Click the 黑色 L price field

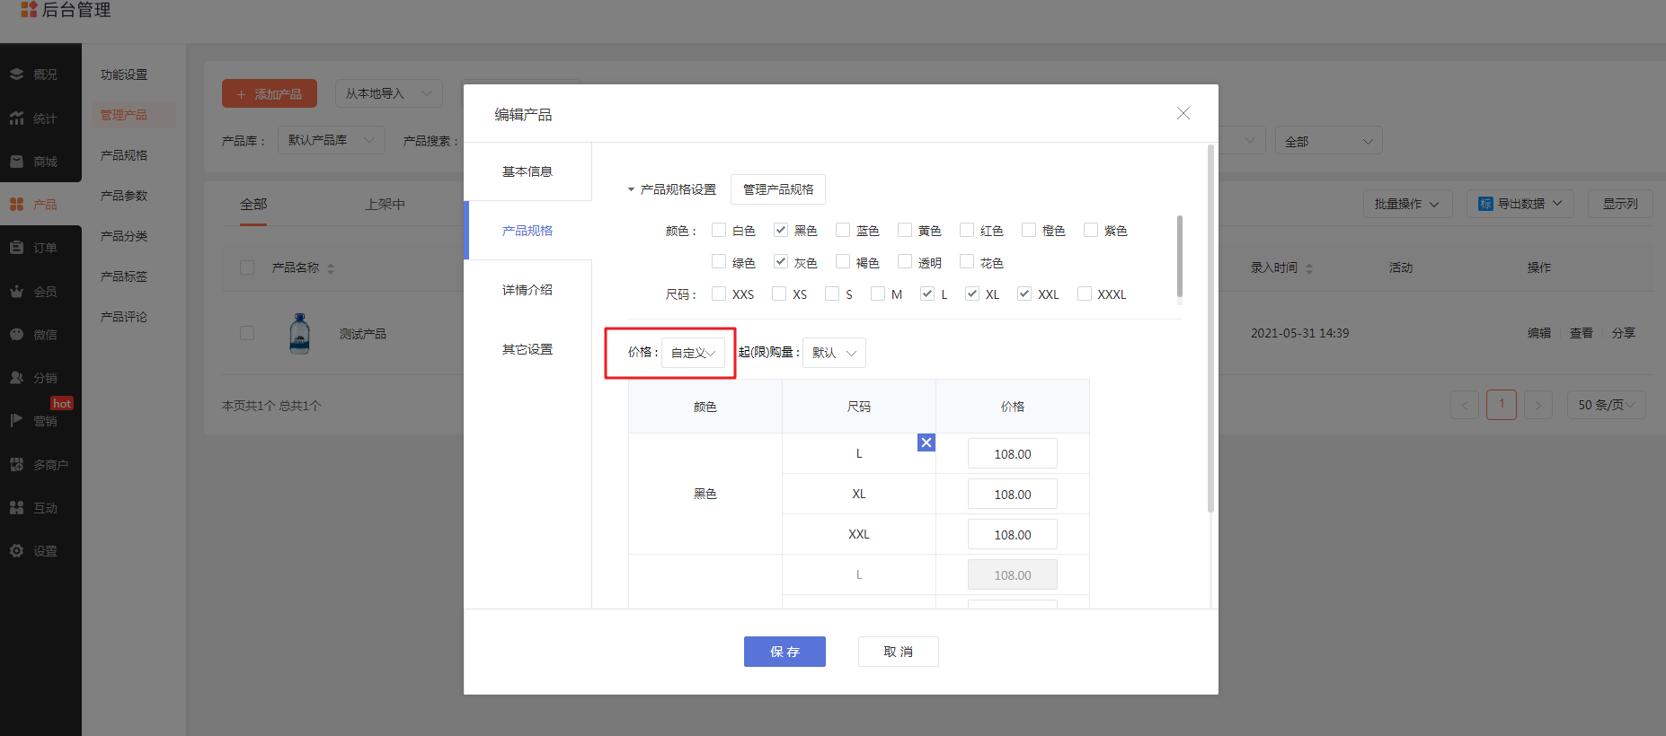1013,454
